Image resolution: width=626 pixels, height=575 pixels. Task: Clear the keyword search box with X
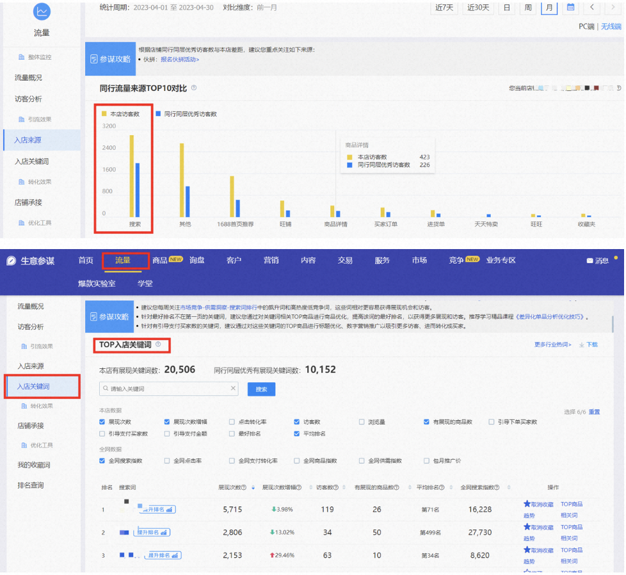tap(234, 389)
